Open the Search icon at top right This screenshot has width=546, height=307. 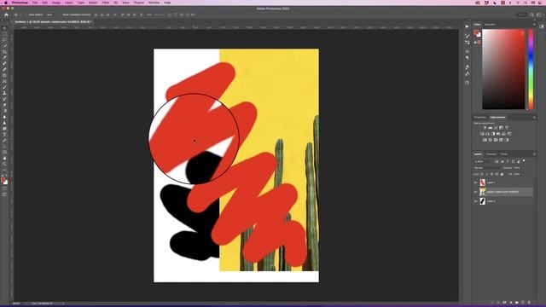coord(531,14)
